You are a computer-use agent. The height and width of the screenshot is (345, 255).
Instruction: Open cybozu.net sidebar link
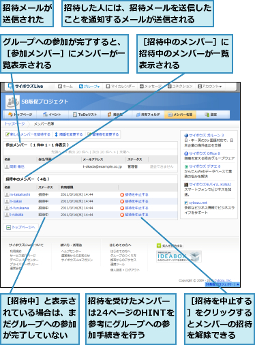coord(198,202)
